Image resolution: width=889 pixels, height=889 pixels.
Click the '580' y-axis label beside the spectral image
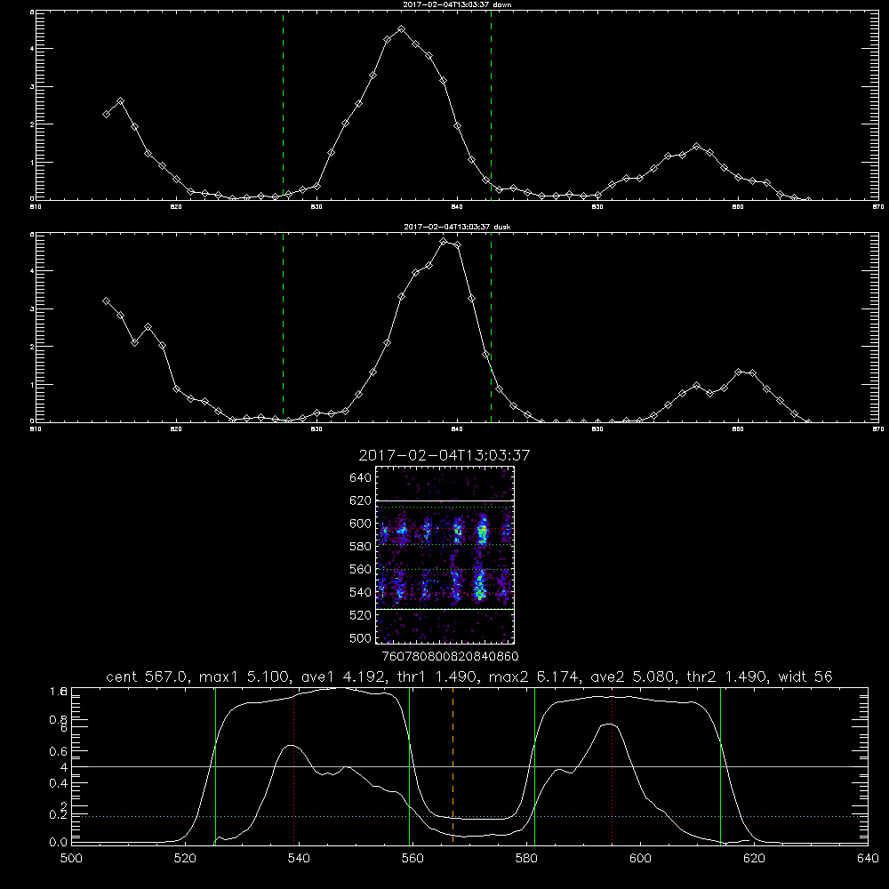360,547
